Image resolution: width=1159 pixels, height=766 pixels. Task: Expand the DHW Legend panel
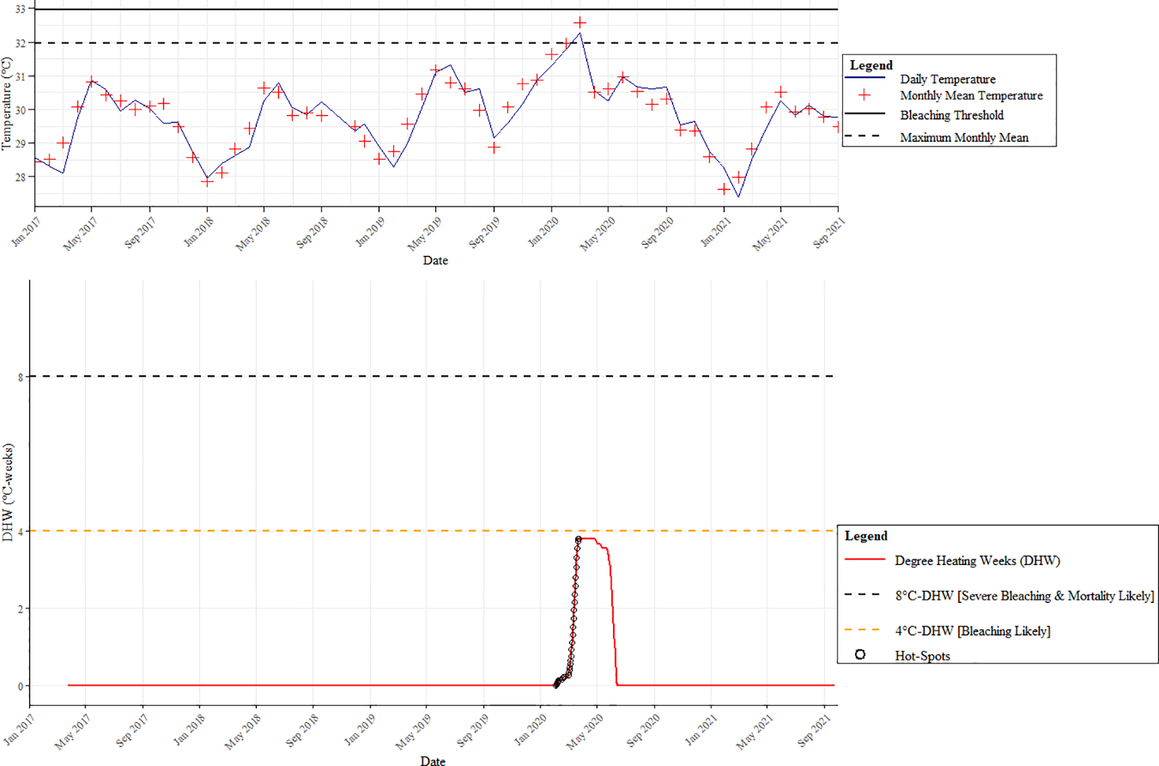click(866, 537)
